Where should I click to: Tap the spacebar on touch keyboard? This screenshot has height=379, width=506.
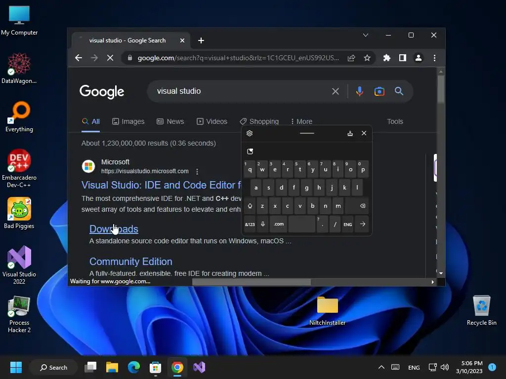[302, 225]
